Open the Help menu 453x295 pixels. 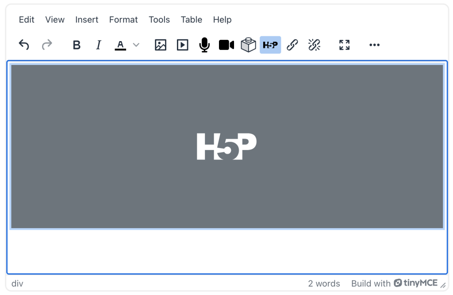coord(222,19)
